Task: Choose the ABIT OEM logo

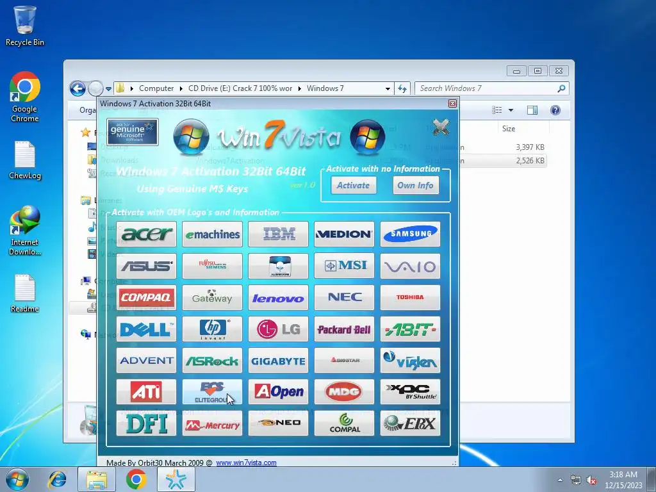Action: pos(411,329)
